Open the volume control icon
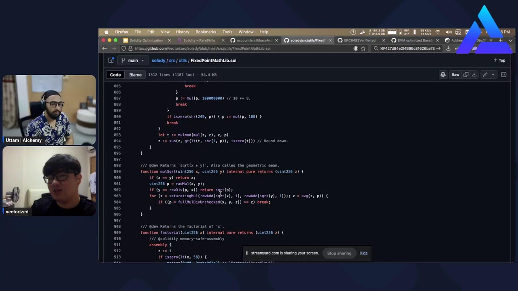Image resolution: width=518 pixels, height=291 pixels. click(x=448, y=32)
